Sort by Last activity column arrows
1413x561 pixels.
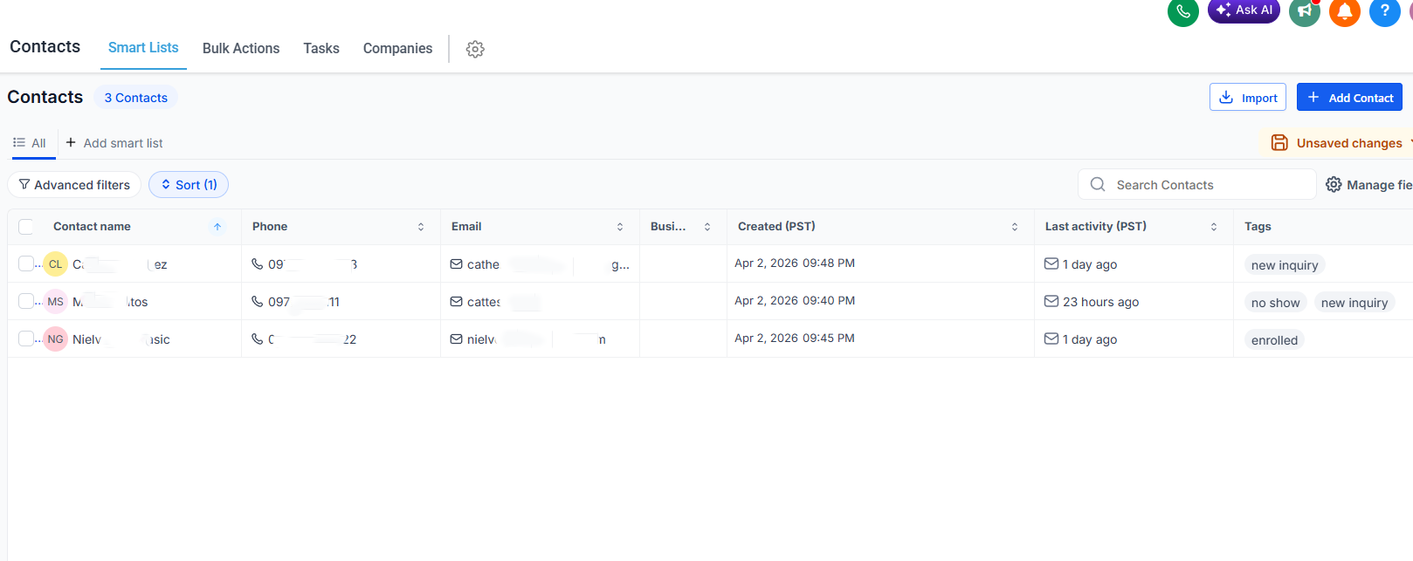coord(1214,227)
